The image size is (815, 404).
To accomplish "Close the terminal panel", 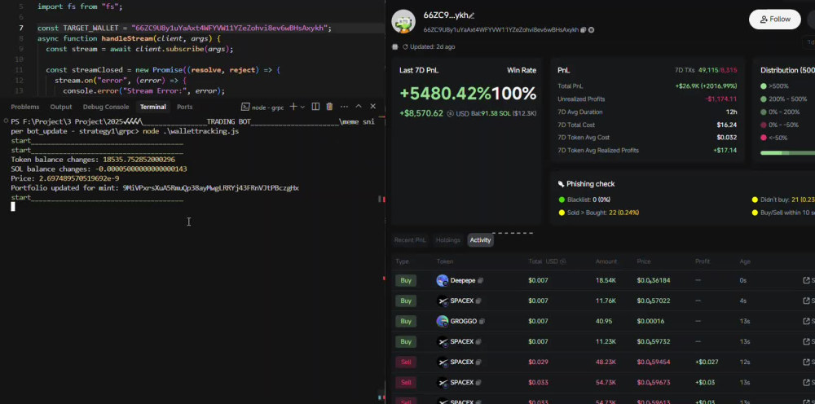I will tap(372, 107).
